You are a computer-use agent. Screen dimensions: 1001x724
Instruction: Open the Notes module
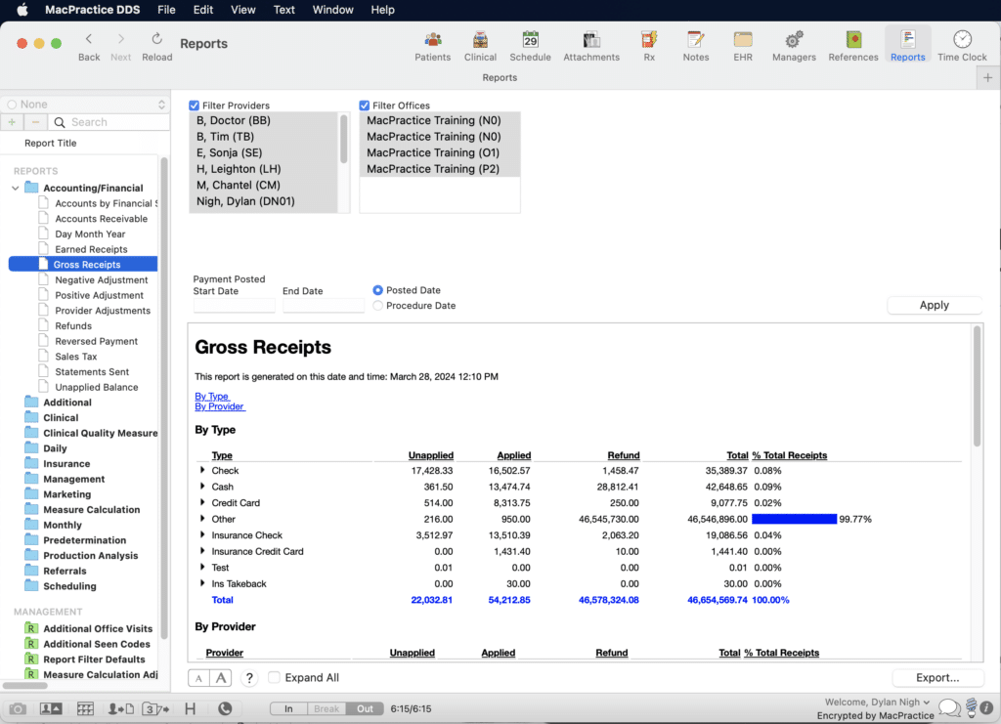(695, 46)
